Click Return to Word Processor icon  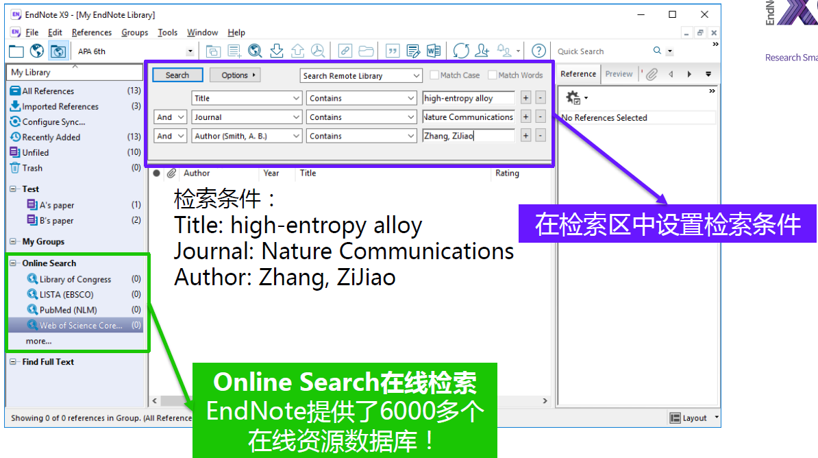click(434, 51)
